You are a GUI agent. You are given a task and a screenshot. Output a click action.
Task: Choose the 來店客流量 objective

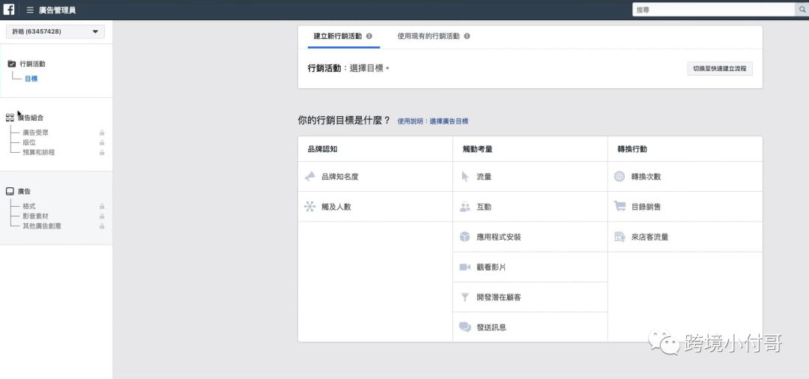point(685,237)
